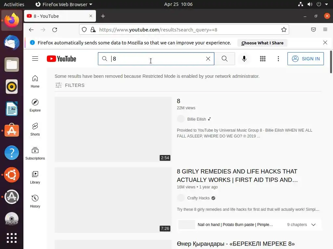Open Help from the dock
333x249 pixels.
pyautogui.click(x=12, y=153)
